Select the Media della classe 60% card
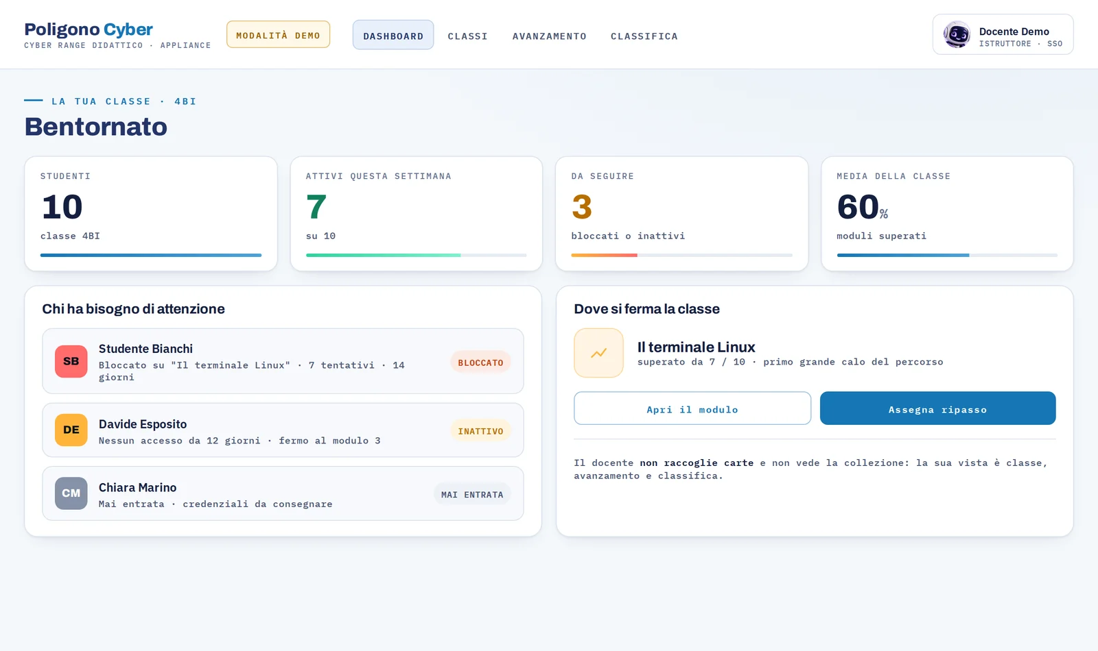Screen dimensions: 1098x651 947,214
